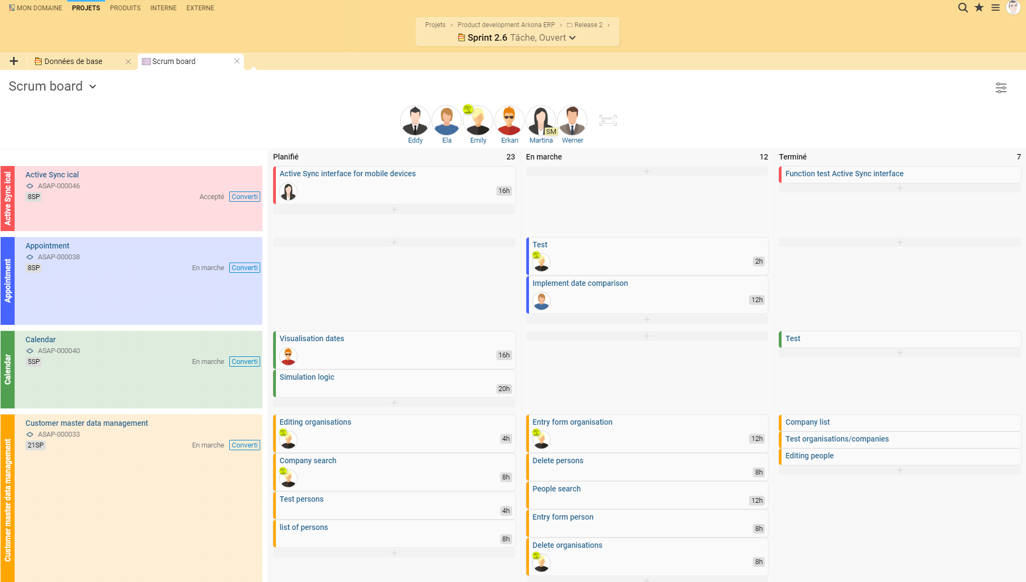The width and height of the screenshot is (1026, 582).
Task: Add a new tab with plus icon
Action: tap(14, 61)
